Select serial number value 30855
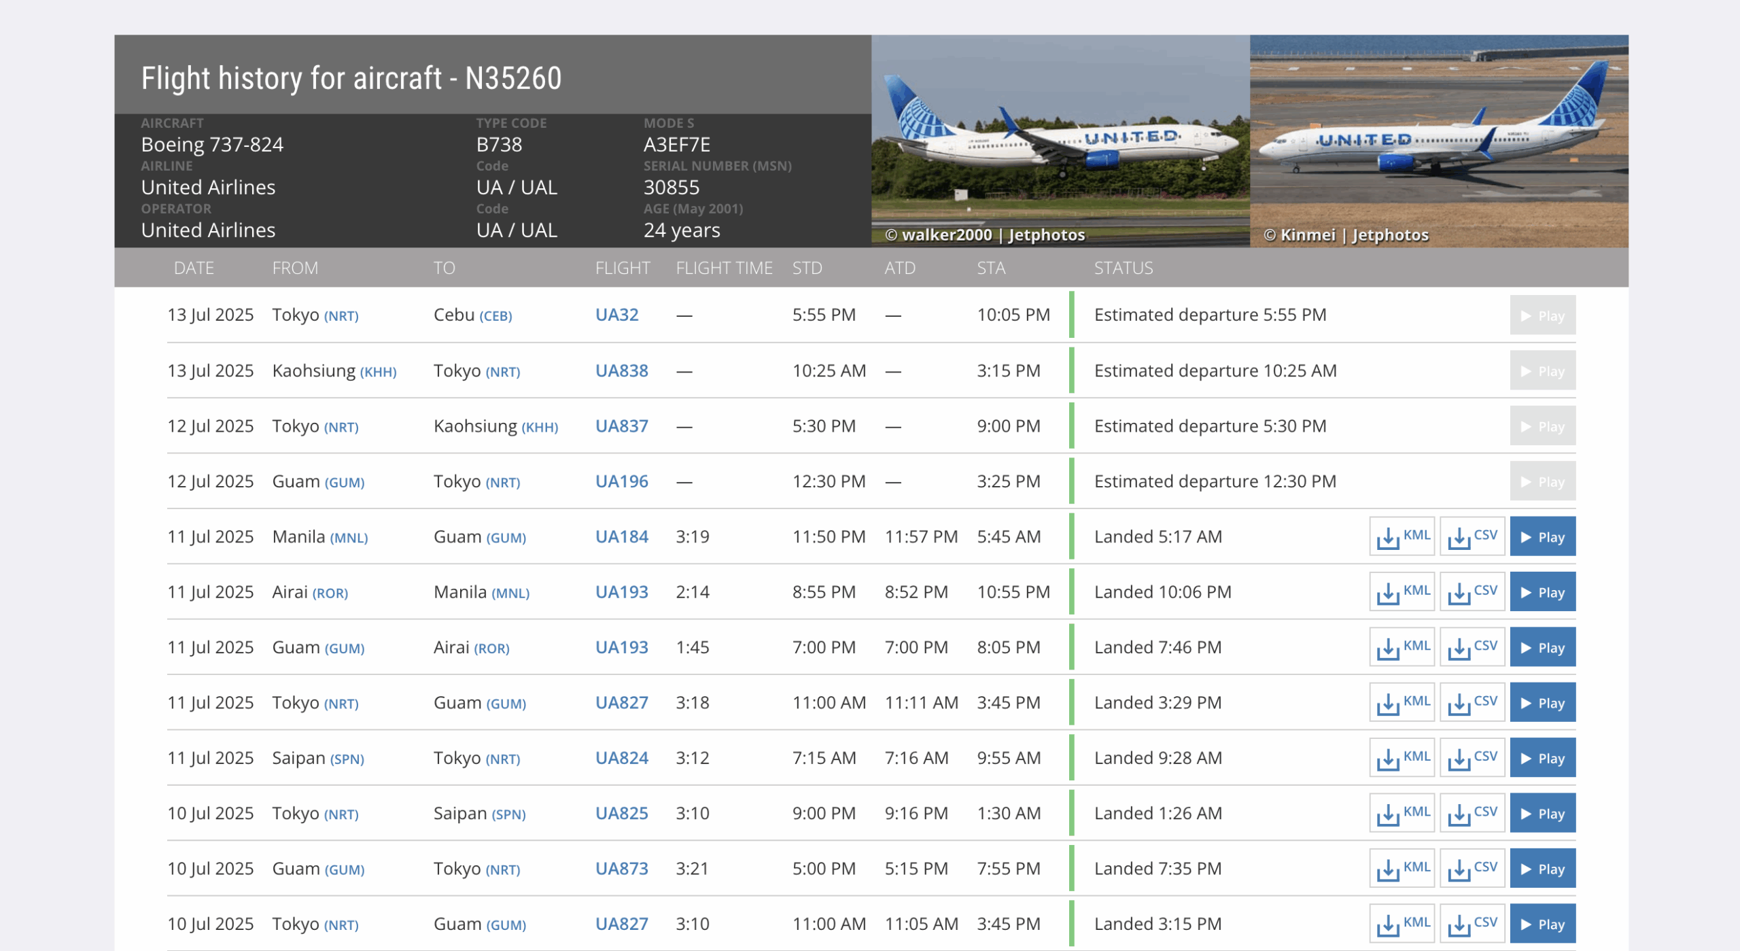The image size is (1740, 951). pos(671,187)
